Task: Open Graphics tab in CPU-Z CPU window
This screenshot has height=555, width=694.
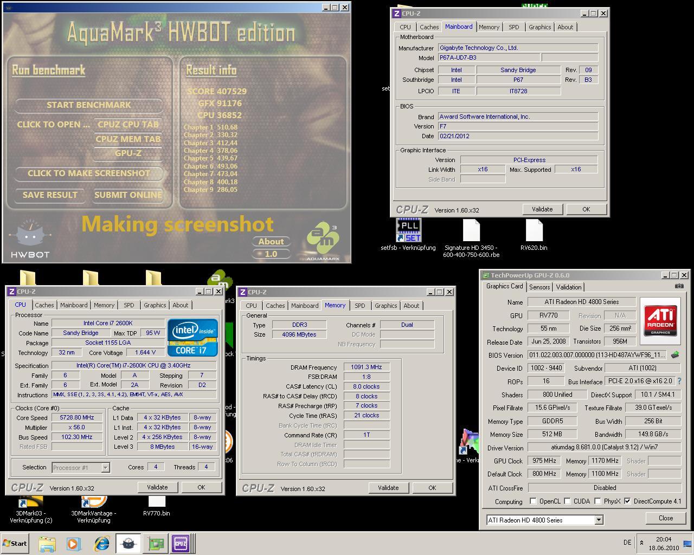Action: (155, 306)
